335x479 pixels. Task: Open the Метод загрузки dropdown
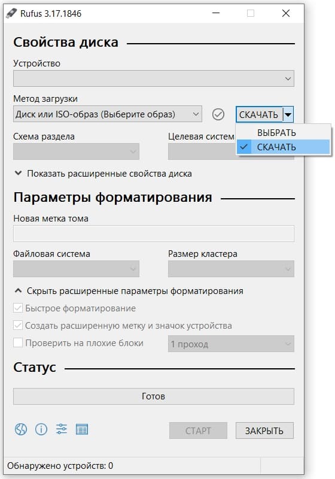[x=108, y=114]
